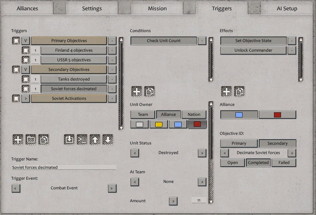316x215 pixels.
Task: Delete the Soviet forces decimated trigger
Action: pos(112,89)
